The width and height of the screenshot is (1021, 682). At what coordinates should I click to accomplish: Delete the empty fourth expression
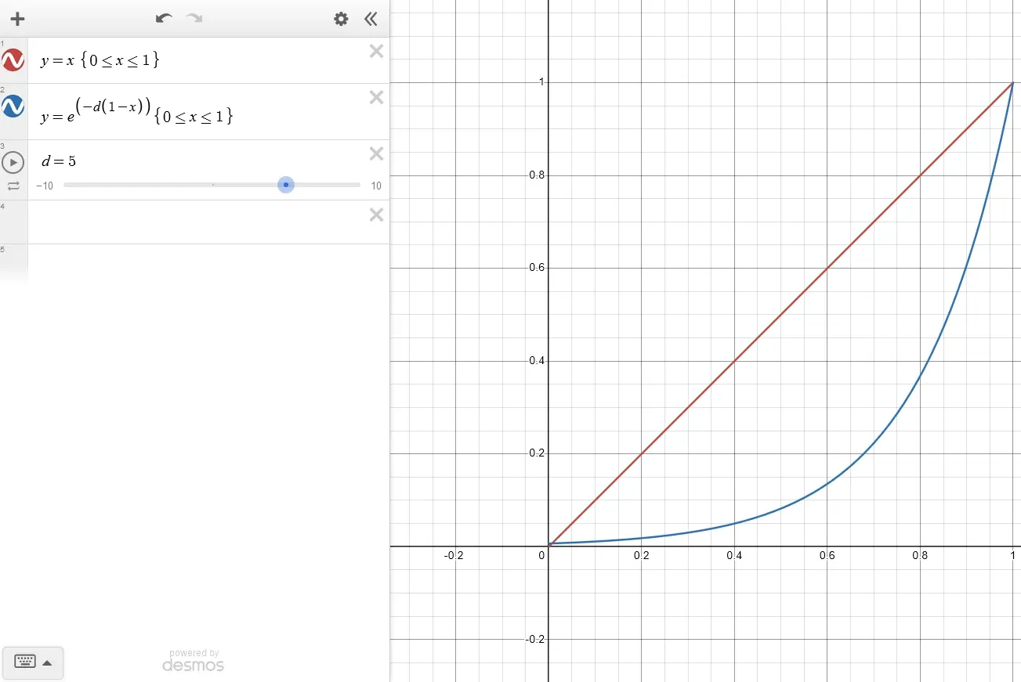pos(376,215)
